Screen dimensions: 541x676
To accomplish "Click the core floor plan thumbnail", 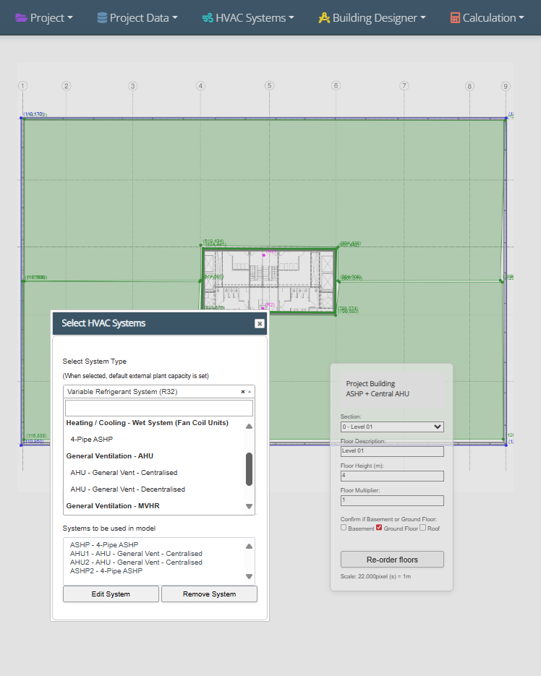I will (x=269, y=281).
